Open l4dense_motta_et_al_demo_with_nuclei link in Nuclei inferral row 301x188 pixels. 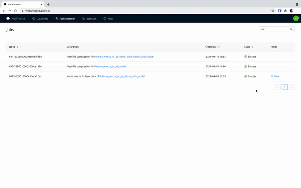122,76
